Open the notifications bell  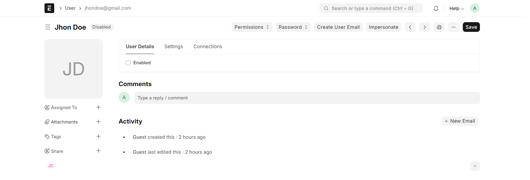click(436, 8)
